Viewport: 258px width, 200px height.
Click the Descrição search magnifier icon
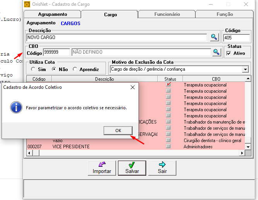(x=214, y=37)
